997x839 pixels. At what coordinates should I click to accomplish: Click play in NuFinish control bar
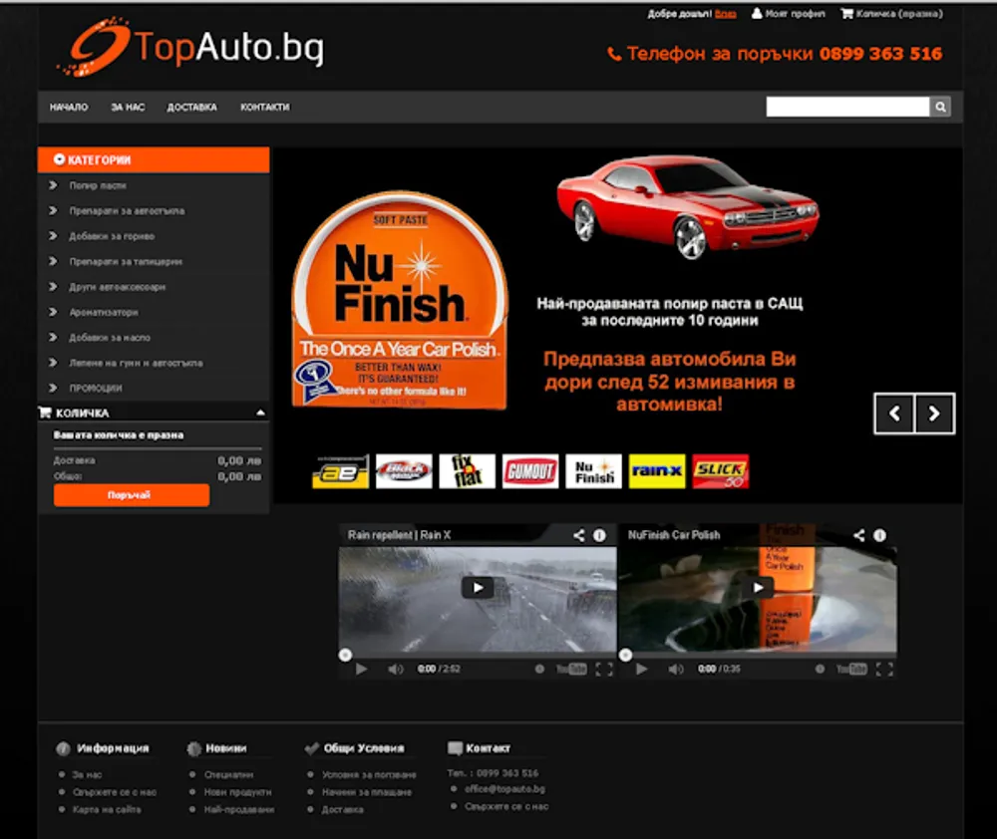[x=641, y=669]
